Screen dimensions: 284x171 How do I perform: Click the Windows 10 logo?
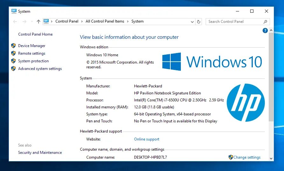pos(212,62)
